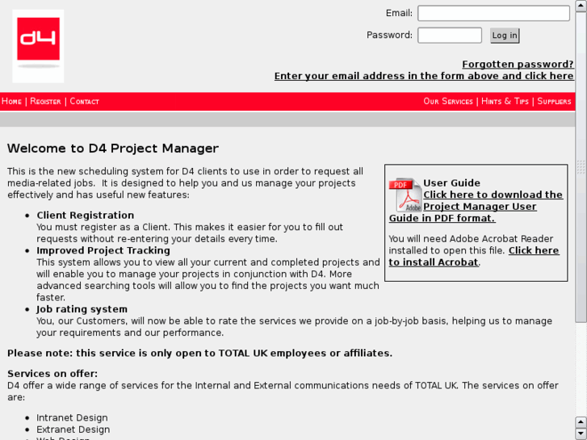Open Hints & Tips in the navigation bar
This screenshot has height=440, width=587.
[505, 102]
